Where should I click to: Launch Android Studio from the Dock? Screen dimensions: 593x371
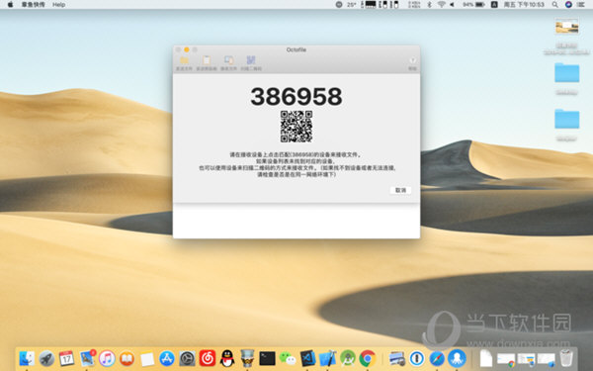point(348,358)
